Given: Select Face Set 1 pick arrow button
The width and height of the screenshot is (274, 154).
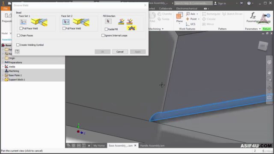Looking at the screenshot, I should coord(23,22).
